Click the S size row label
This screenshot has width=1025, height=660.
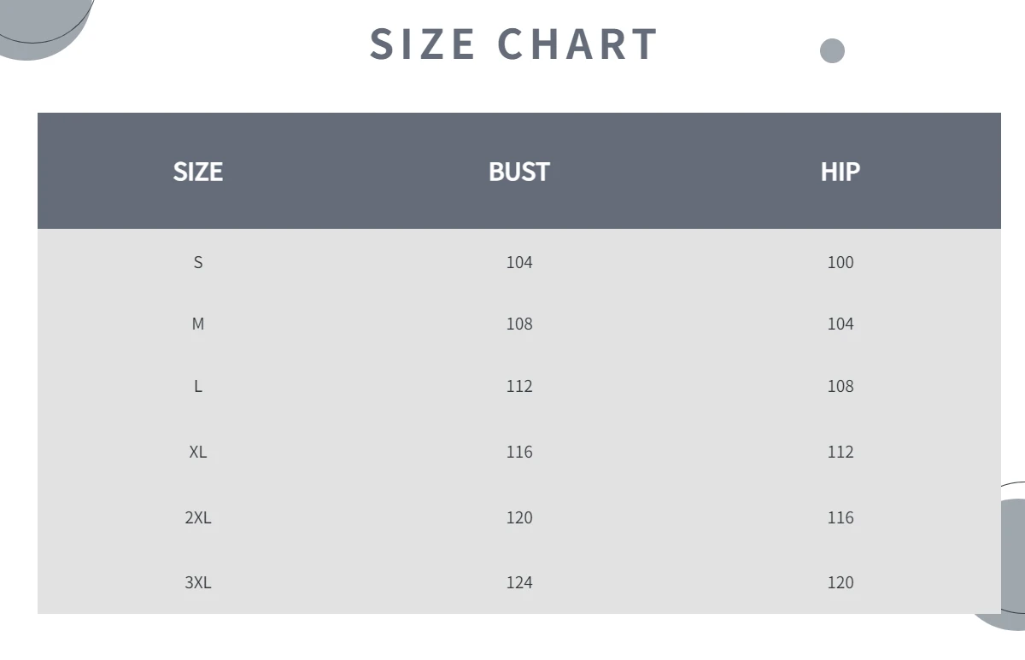coord(197,262)
